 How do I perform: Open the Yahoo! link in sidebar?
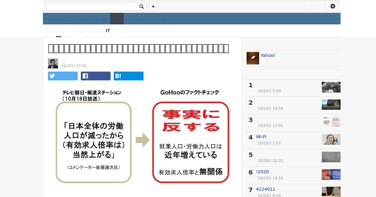coord(268,55)
